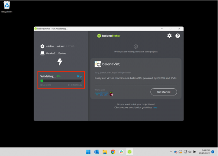This screenshot has width=218, height=156.
Task: Open Slack from the taskbar
Action: click(x=121, y=152)
